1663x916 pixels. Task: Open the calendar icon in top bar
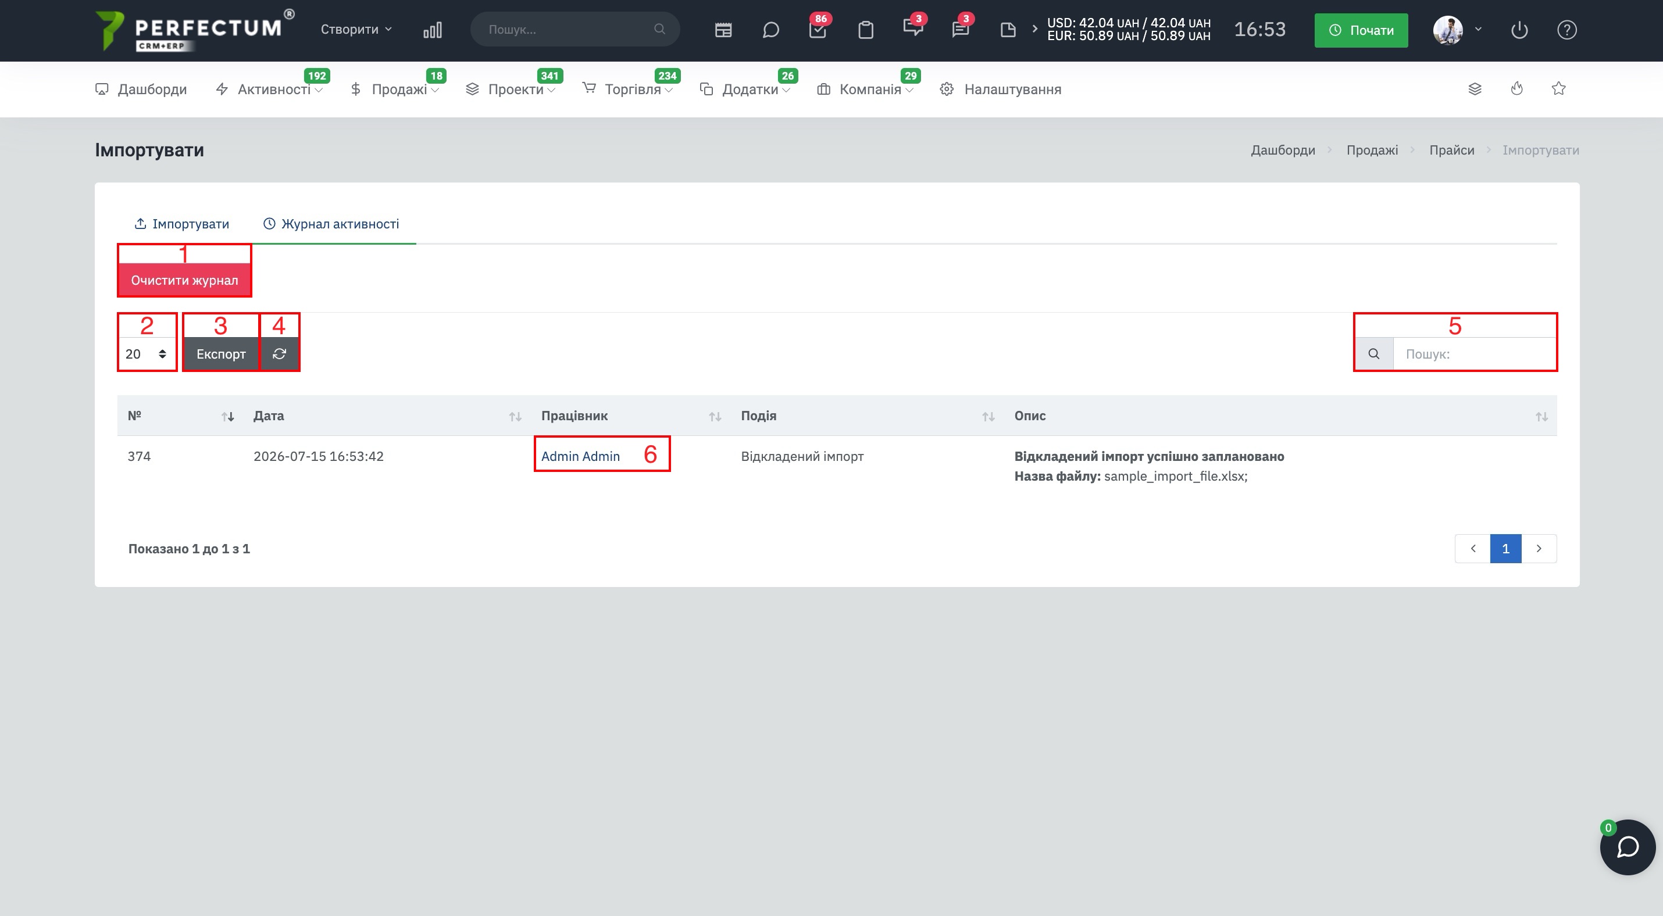(x=723, y=30)
